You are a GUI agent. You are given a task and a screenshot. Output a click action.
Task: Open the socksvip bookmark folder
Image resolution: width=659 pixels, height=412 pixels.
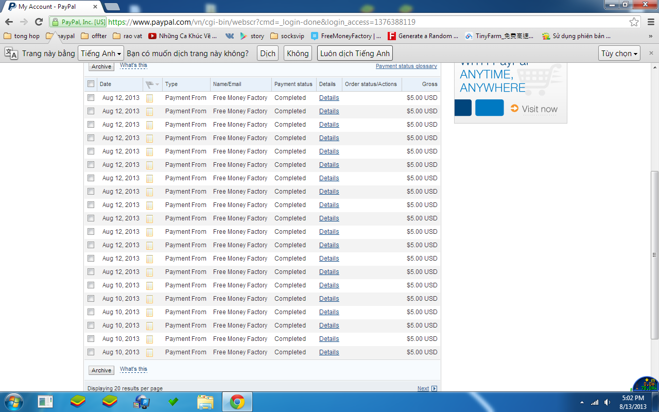[287, 36]
